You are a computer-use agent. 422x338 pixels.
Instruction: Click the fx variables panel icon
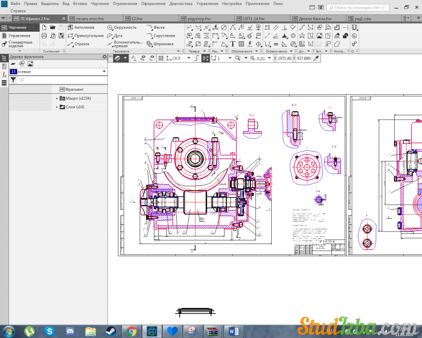(4, 74)
